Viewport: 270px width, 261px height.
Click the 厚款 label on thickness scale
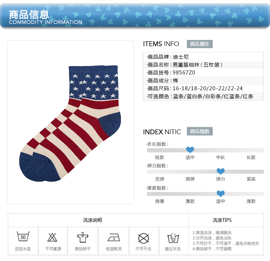point(251,201)
